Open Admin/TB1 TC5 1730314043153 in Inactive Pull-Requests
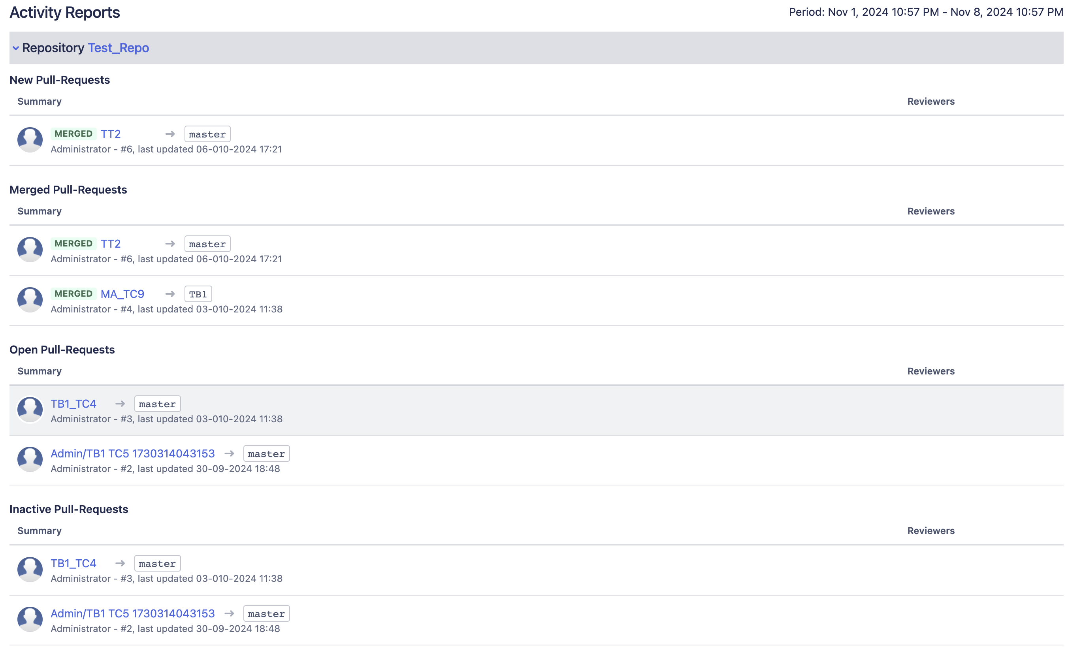Image resolution: width=1066 pixels, height=647 pixels. 132,614
